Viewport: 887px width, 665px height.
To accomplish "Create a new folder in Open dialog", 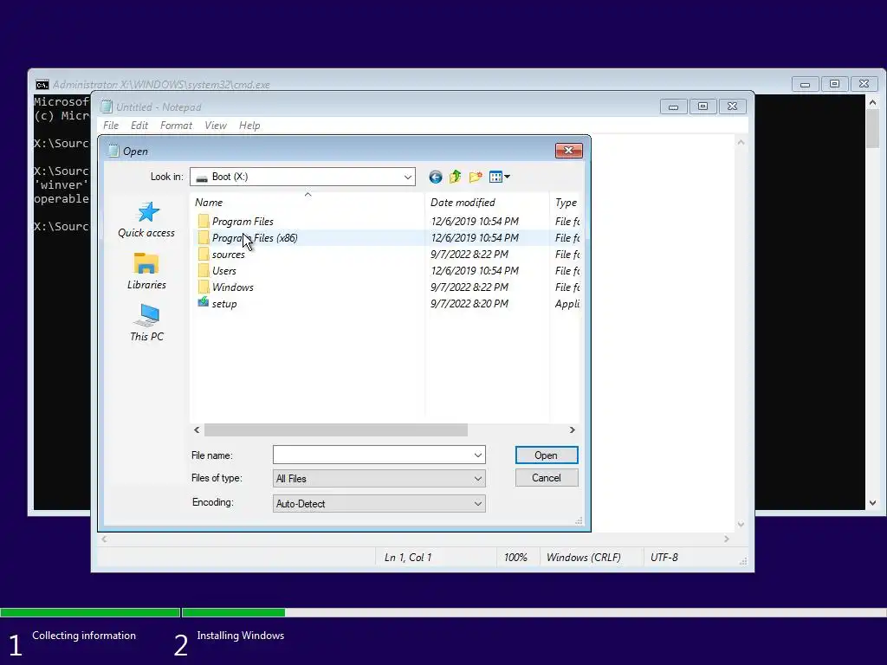I will point(476,177).
